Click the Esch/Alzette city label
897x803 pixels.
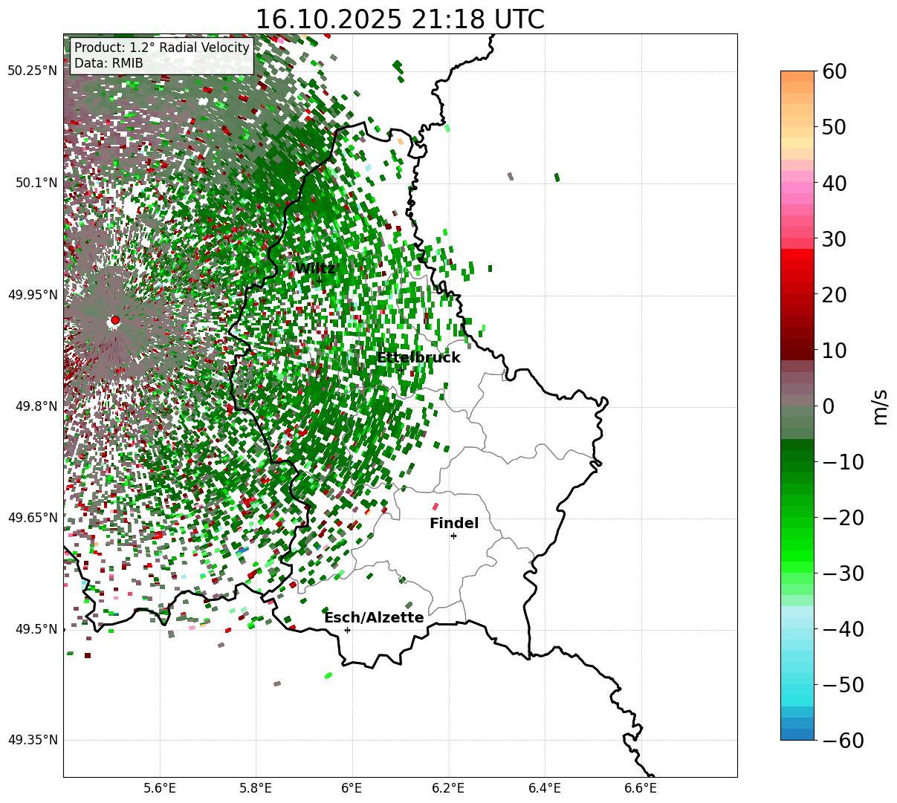point(374,618)
